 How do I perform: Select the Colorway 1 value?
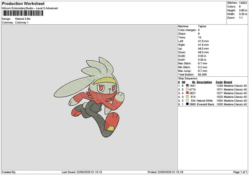[22, 22]
